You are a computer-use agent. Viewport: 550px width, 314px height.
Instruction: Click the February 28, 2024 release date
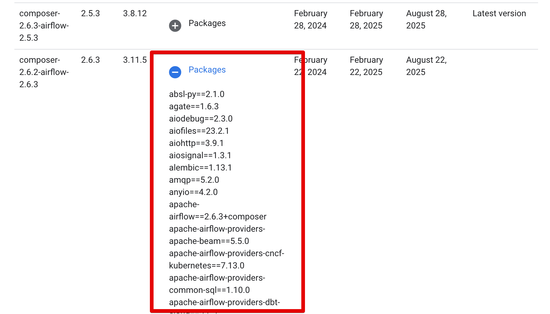pos(310,19)
